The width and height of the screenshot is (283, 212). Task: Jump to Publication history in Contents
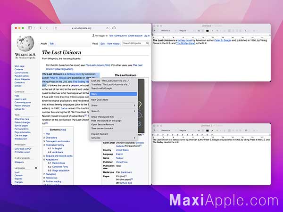pyautogui.click(x=55, y=145)
